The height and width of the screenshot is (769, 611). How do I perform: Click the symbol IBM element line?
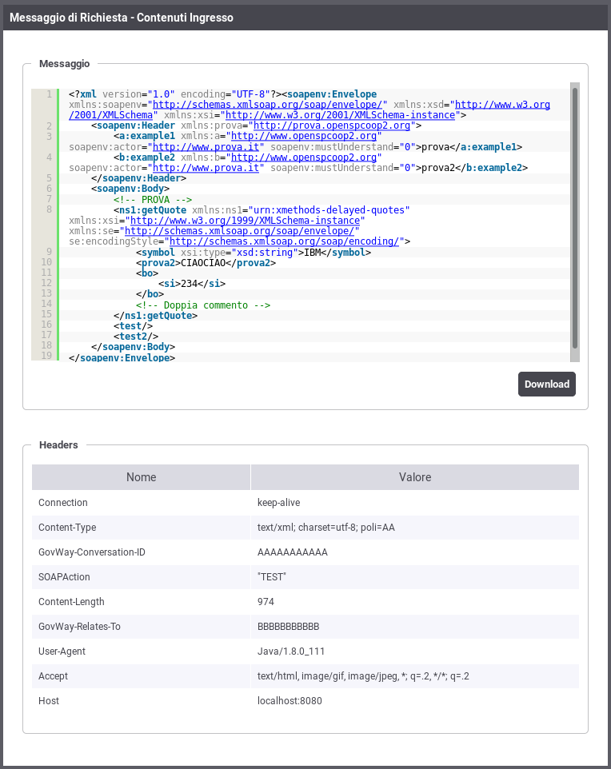click(x=254, y=252)
